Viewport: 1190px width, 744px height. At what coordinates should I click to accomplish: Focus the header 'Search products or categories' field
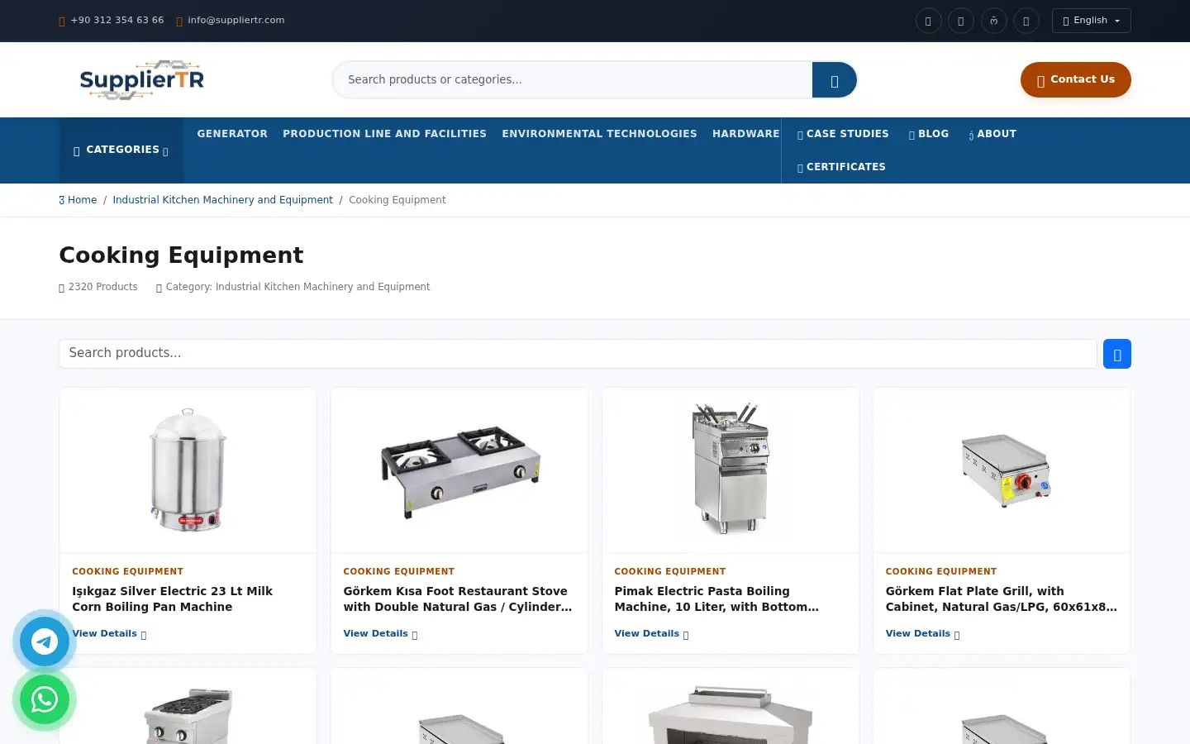tap(572, 80)
